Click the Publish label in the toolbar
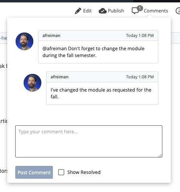 coord(116,11)
